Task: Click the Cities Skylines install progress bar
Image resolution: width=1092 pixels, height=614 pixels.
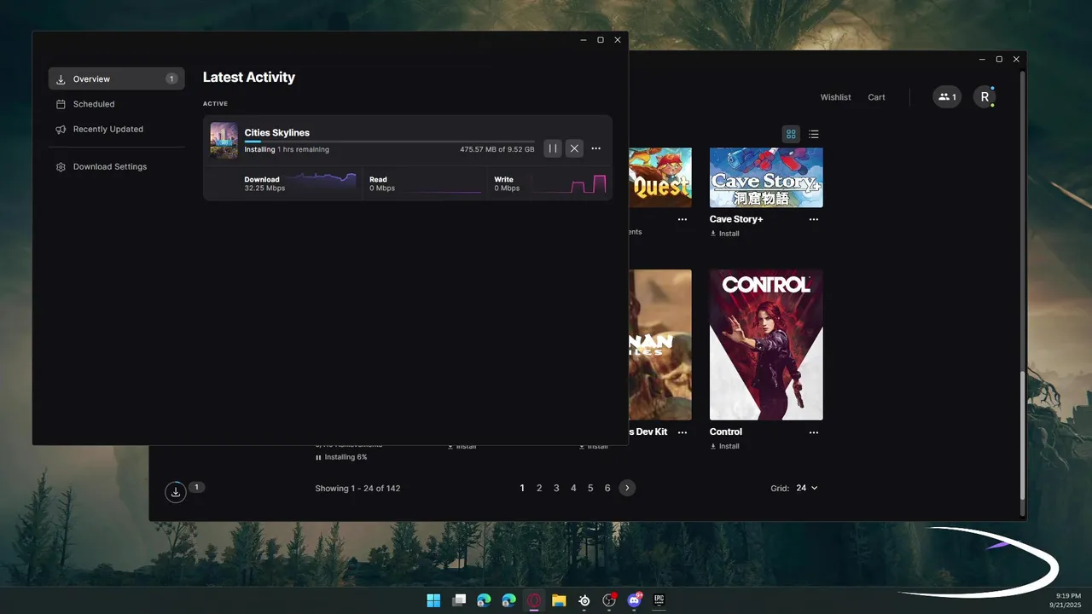Action: 389,142
